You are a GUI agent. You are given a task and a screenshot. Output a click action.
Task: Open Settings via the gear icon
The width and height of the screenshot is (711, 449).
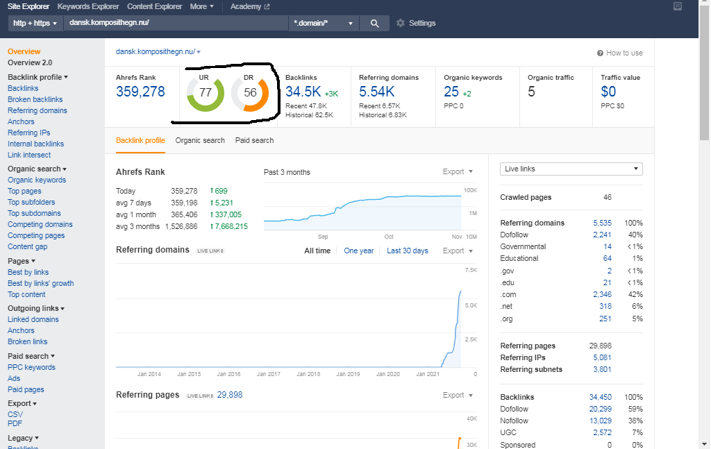tap(401, 23)
